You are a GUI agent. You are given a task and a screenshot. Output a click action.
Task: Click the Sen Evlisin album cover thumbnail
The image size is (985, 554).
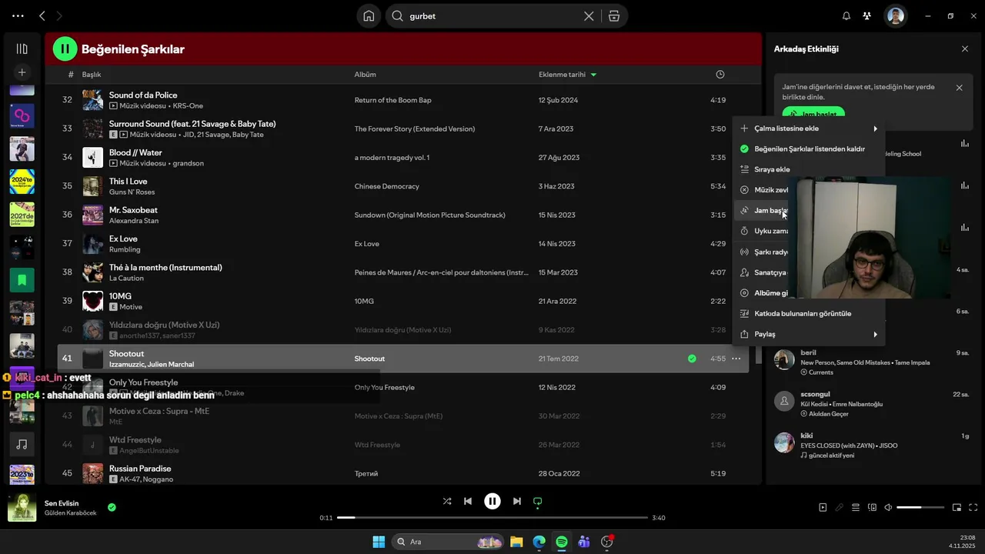[22, 508]
